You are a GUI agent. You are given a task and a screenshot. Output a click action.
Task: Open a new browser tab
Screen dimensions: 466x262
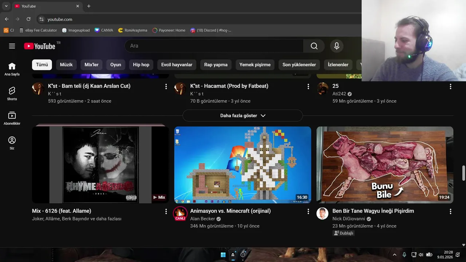(x=89, y=6)
